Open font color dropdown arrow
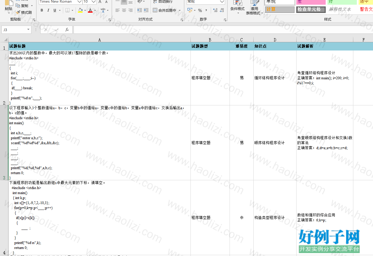Screen dimensions: 373x256 point(95,10)
